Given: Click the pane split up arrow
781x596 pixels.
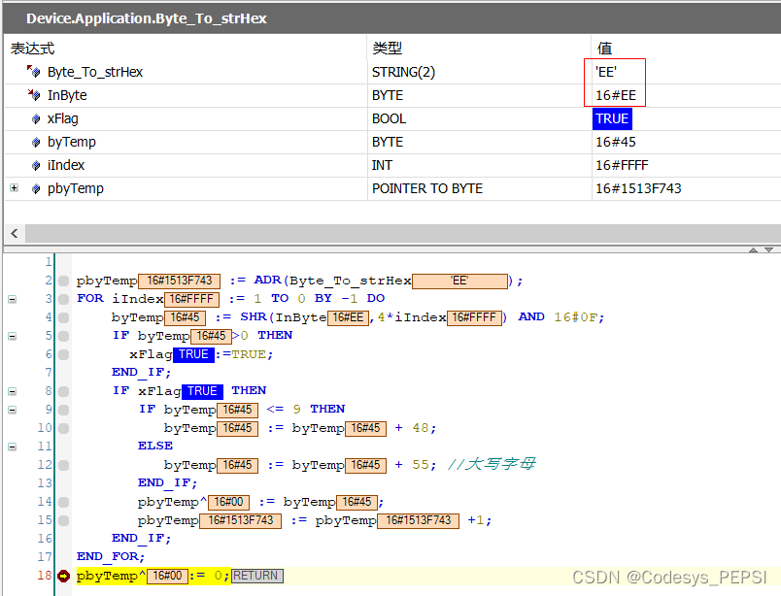Looking at the screenshot, I should point(753,249).
